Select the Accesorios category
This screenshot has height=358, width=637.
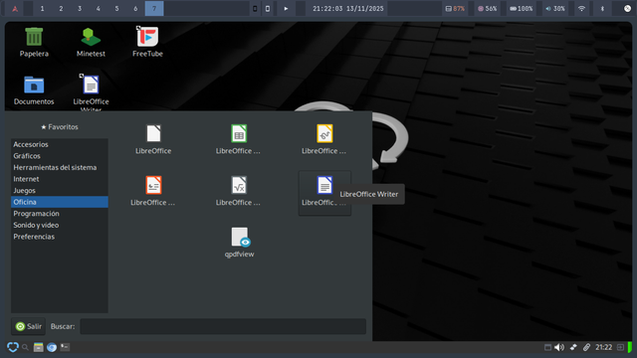point(60,144)
